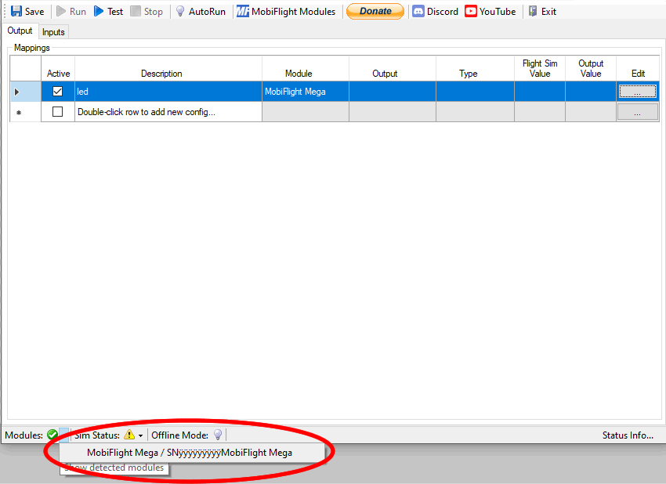Click the Run play icon
The width and height of the screenshot is (666, 484).
[61, 11]
